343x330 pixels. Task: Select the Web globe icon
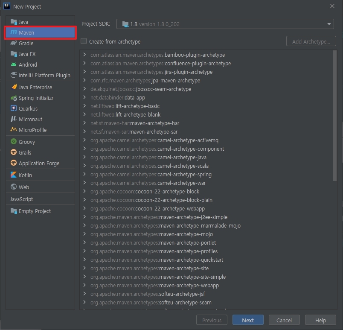point(14,187)
